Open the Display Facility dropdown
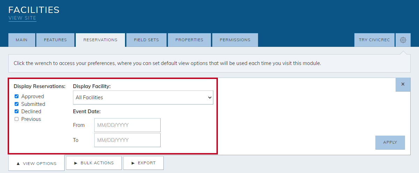419x173 pixels. (x=143, y=98)
